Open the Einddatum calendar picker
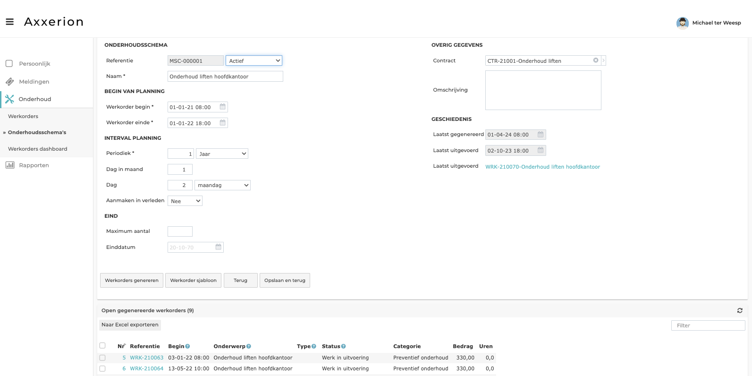The height and width of the screenshot is (376, 752). click(x=218, y=247)
